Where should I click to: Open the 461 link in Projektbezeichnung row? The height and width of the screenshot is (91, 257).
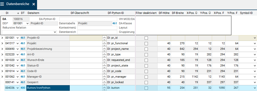(x=23, y=49)
